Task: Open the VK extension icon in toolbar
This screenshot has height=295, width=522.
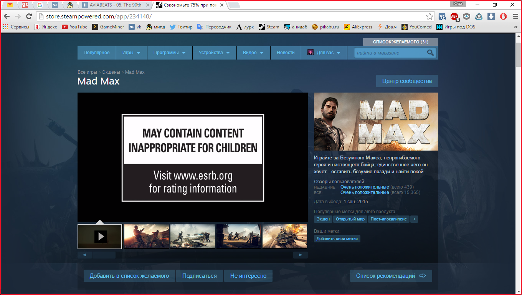Action: (442, 16)
